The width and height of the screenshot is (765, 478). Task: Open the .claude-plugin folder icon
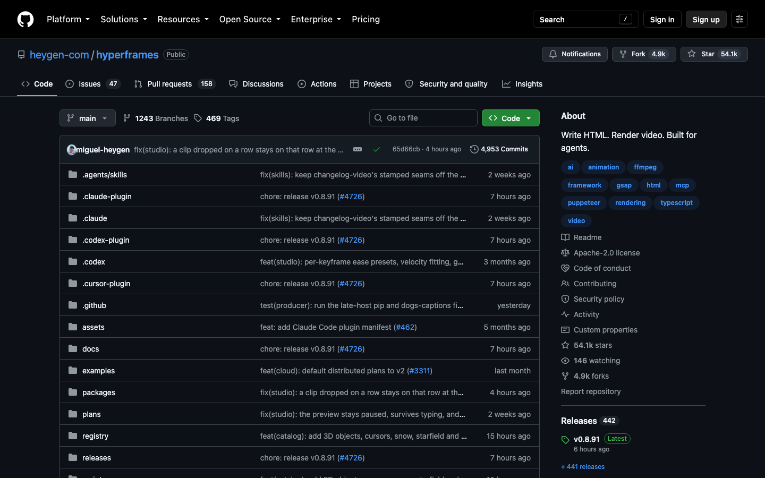click(73, 196)
